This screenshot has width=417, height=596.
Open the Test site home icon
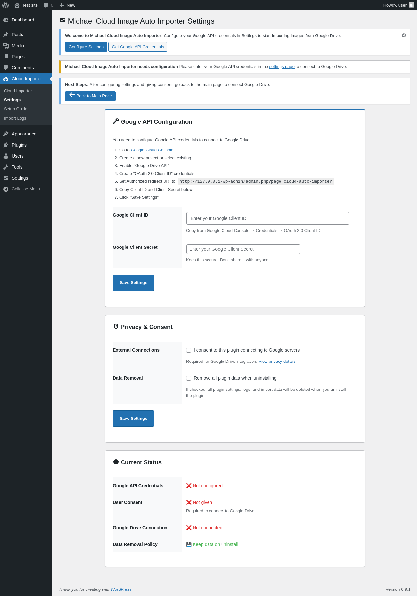click(x=17, y=5)
